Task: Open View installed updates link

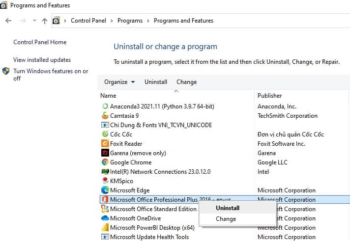Action: coord(42,60)
